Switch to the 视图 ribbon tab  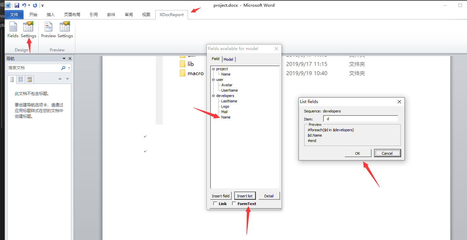pyautogui.click(x=146, y=15)
